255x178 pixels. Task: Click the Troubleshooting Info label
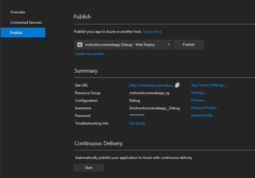92,123
